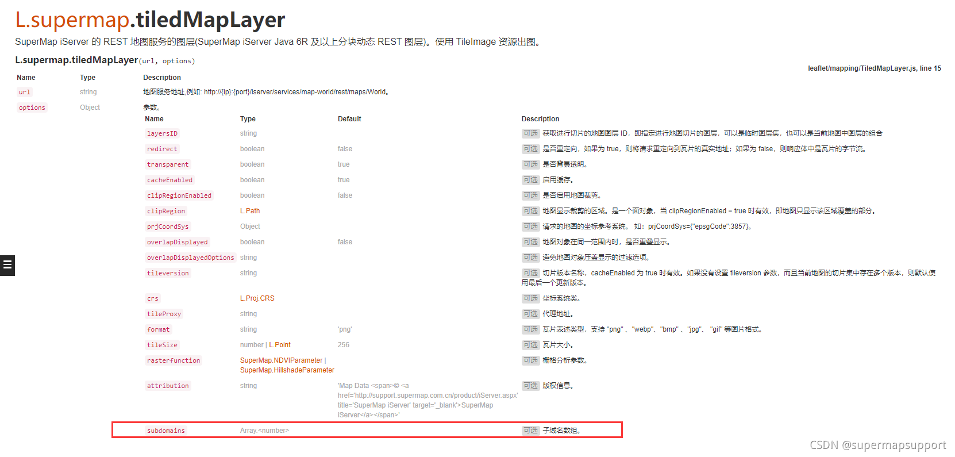Click the tileProxy option name
955x457 pixels.
click(164, 314)
